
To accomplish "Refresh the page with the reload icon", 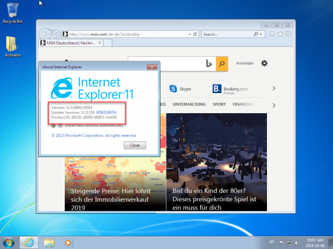I will point(195,34).
